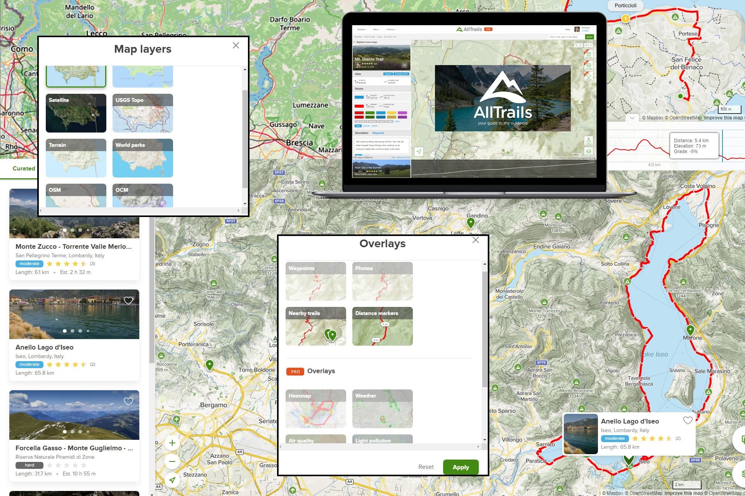Image resolution: width=745 pixels, height=496 pixels.
Task: Click the trailhead marker at Canto Alto
Action: click(x=213, y=283)
